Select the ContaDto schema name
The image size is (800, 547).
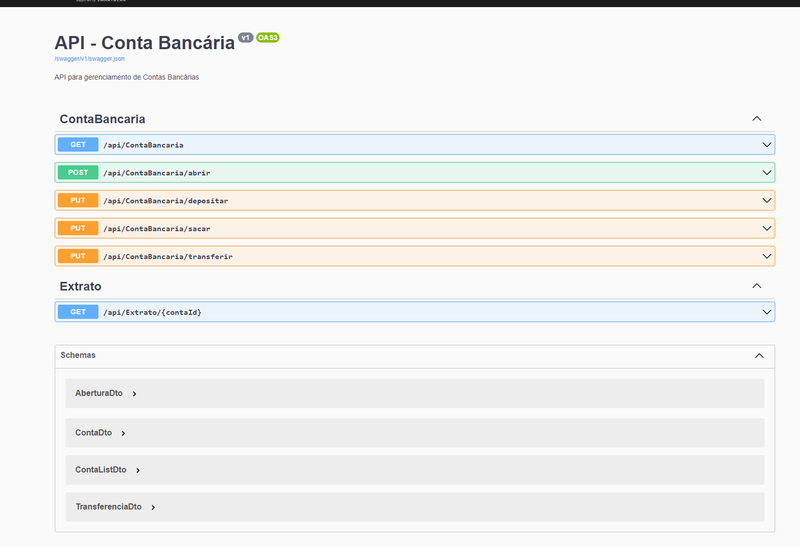click(93, 432)
